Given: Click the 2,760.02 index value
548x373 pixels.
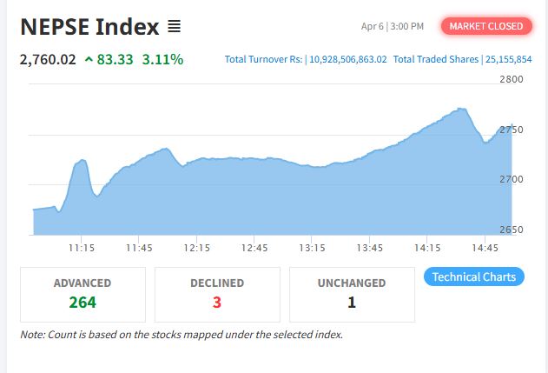Looking at the screenshot, I should pyautogui.click(x=48, y=60).
